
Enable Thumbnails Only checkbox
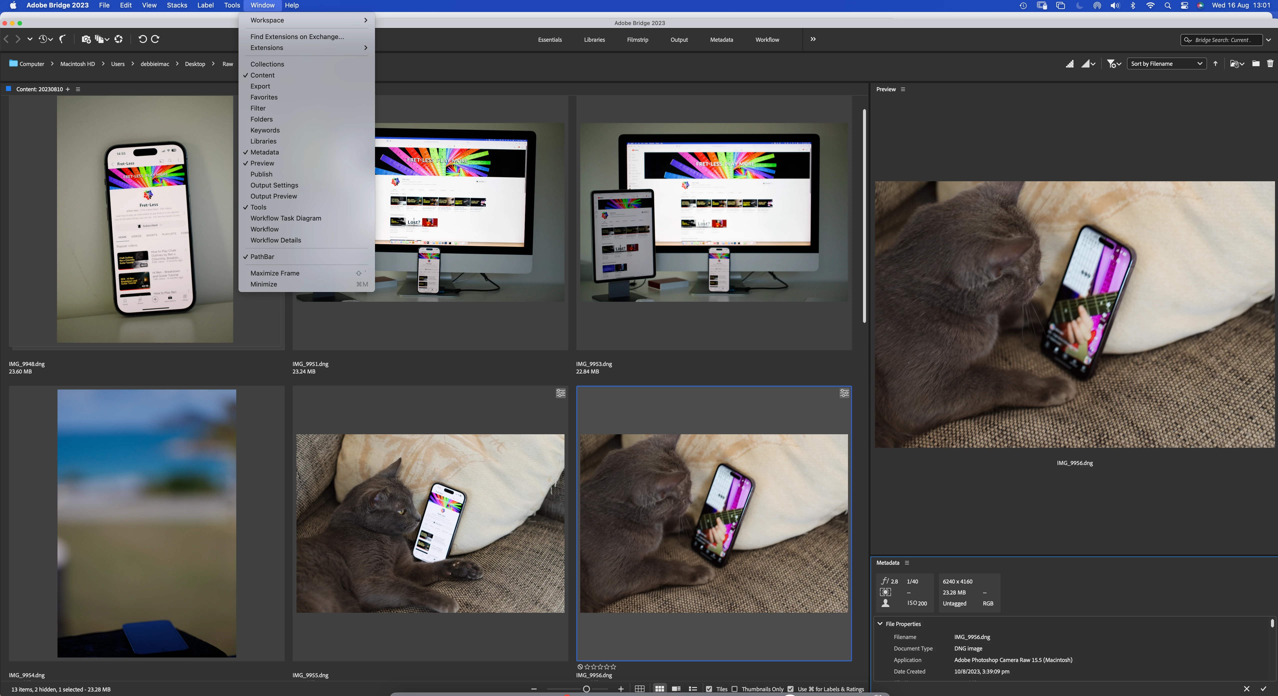click(x=735, y=689)
